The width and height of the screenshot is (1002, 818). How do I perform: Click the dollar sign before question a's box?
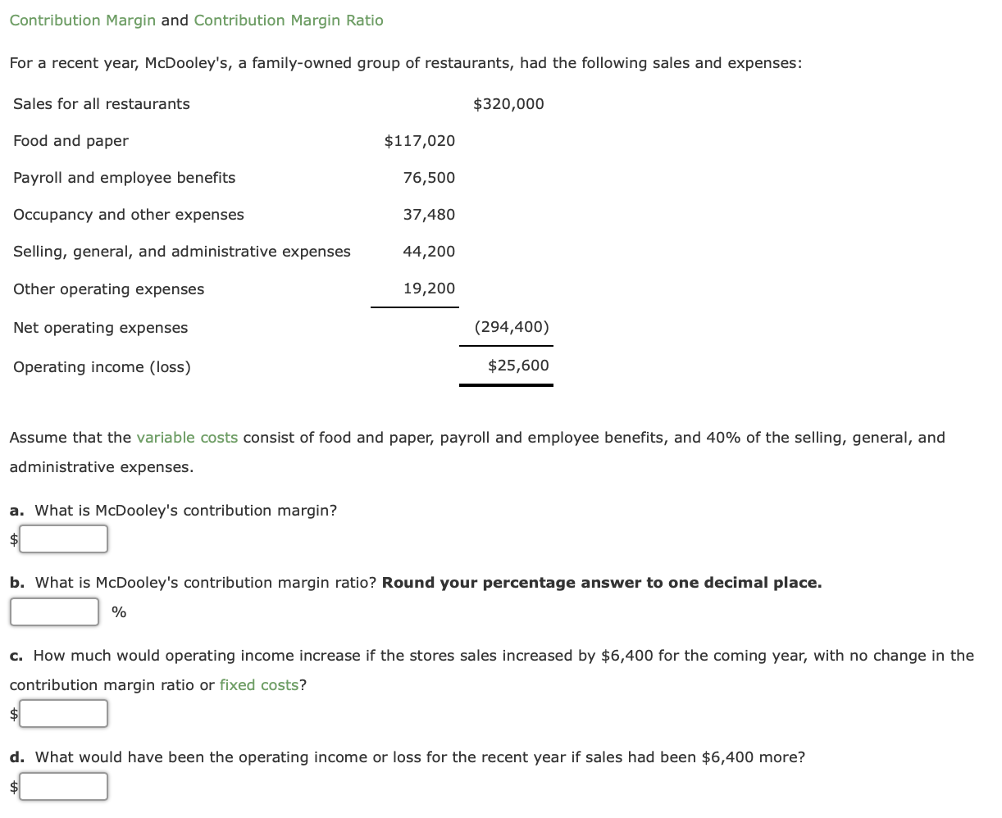[x=12, y=539]
